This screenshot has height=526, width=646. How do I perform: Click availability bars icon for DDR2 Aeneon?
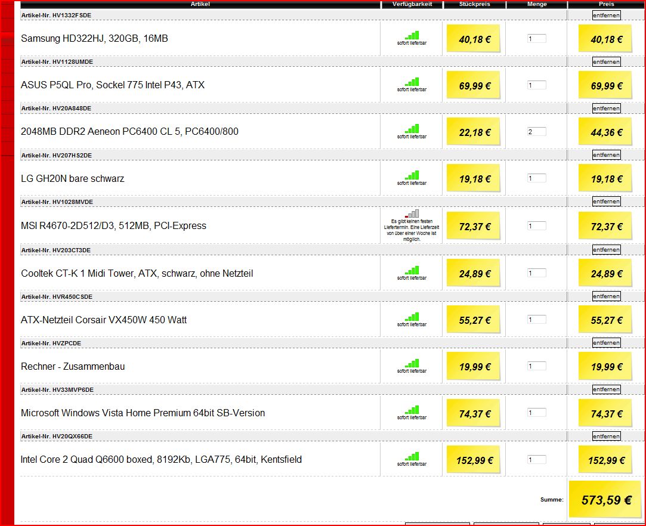(412, 128)
